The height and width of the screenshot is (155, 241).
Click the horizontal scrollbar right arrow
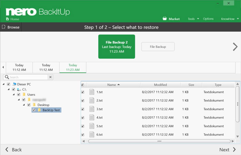point(233,141)
